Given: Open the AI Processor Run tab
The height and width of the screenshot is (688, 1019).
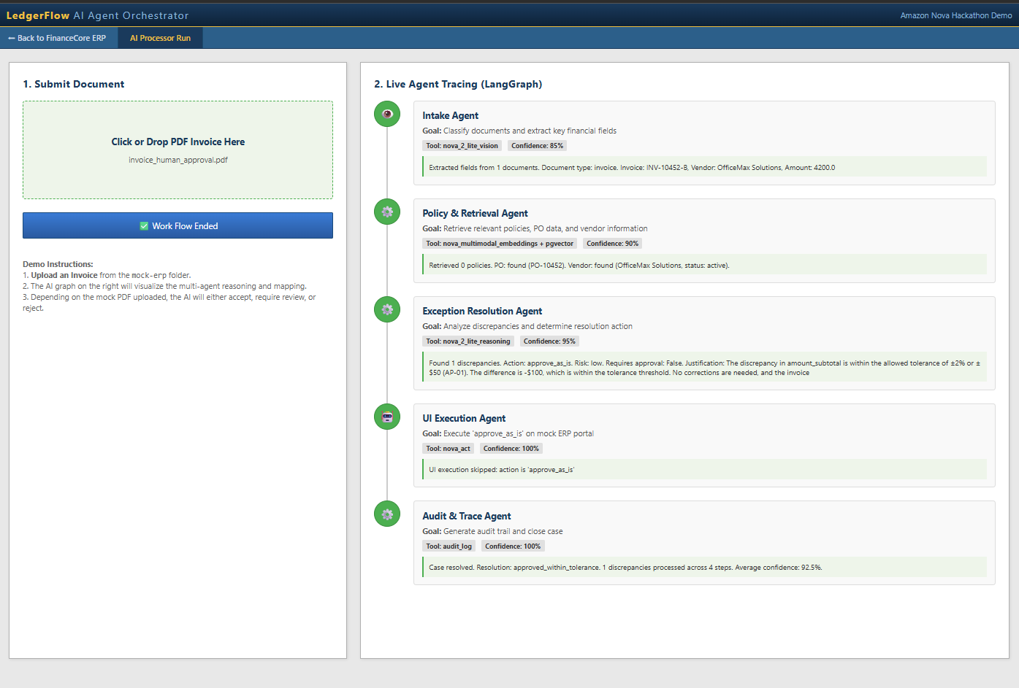Looking at the screenshot, I should click(x=160, y=38).
